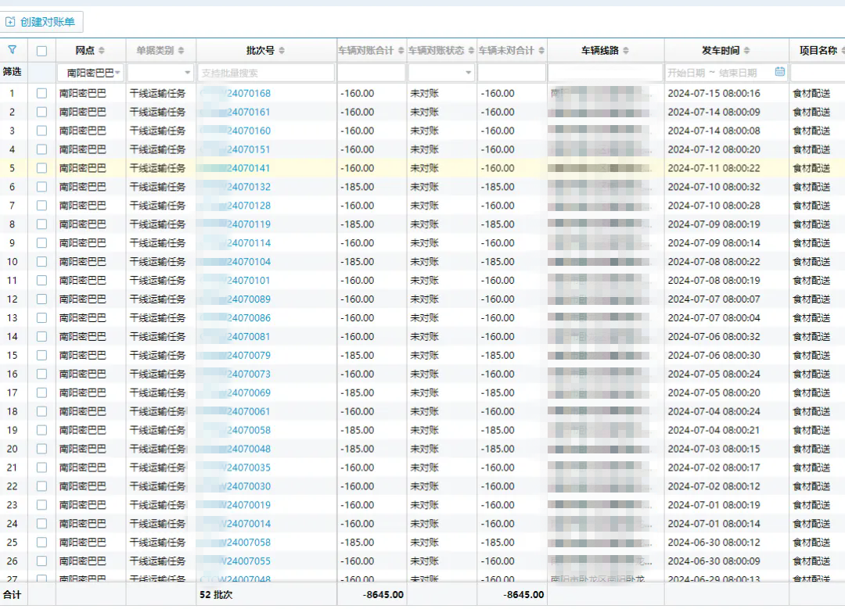
Task: Click the 项目名称 column header
Action: pos(818,51)
